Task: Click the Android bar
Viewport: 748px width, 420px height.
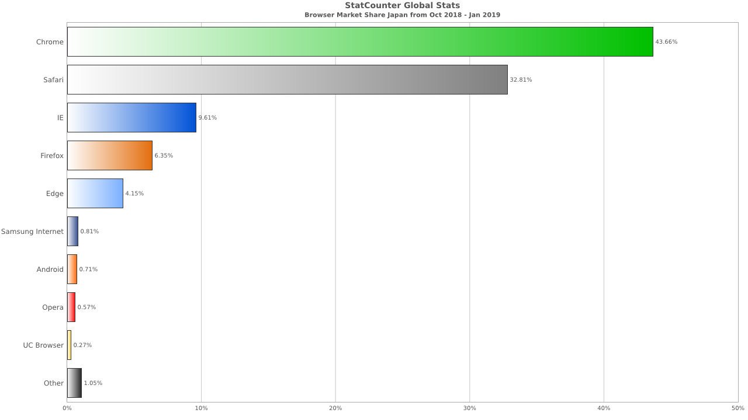Action: [x=72, y=269]
